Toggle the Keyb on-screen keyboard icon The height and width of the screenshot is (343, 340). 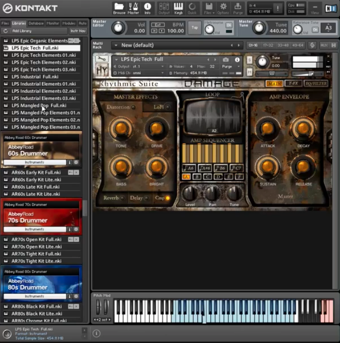178,8
